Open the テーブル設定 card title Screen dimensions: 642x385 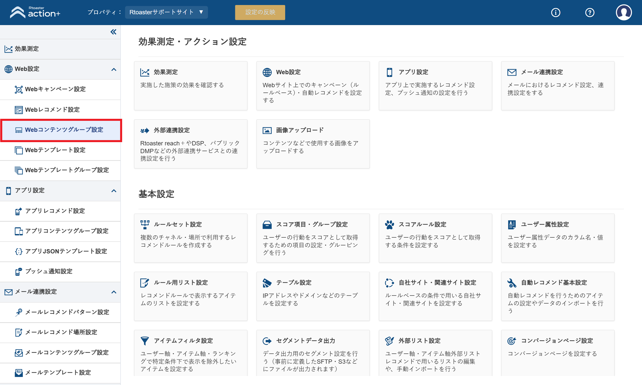tap(294, 282)
